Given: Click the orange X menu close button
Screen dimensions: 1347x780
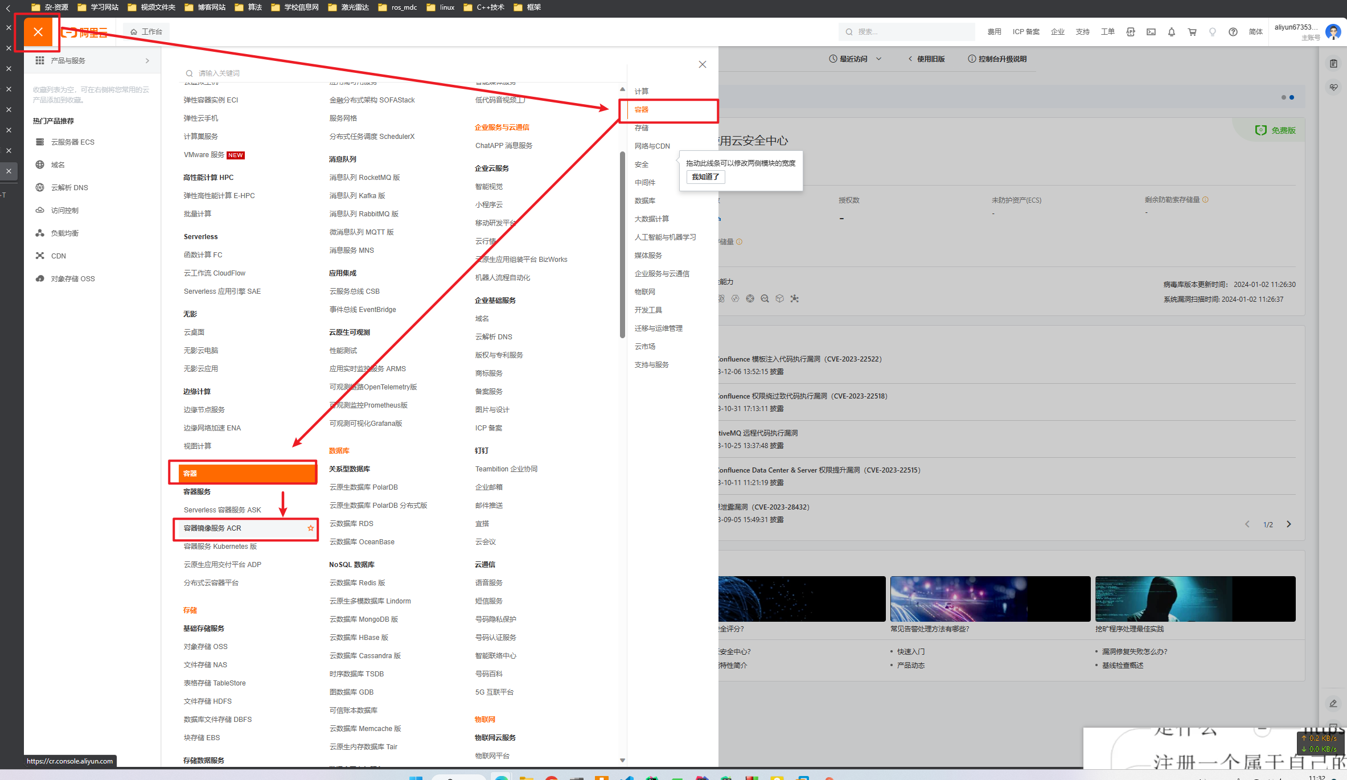Looking at the screenshot, I should click(38, 32).
